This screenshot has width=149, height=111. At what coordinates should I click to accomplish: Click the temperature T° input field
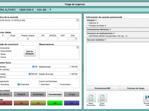(4, 39)
